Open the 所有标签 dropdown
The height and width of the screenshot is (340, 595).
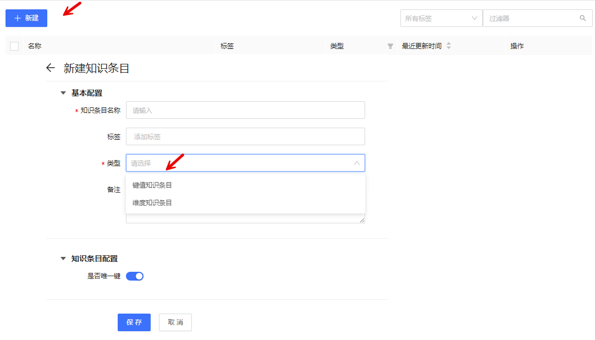[x=441, y=18]
